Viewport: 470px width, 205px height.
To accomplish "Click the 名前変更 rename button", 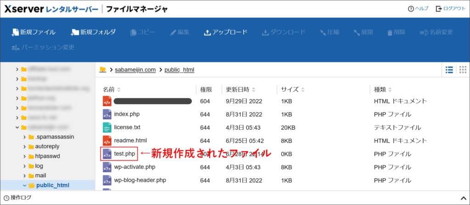I will pos(436,32).
